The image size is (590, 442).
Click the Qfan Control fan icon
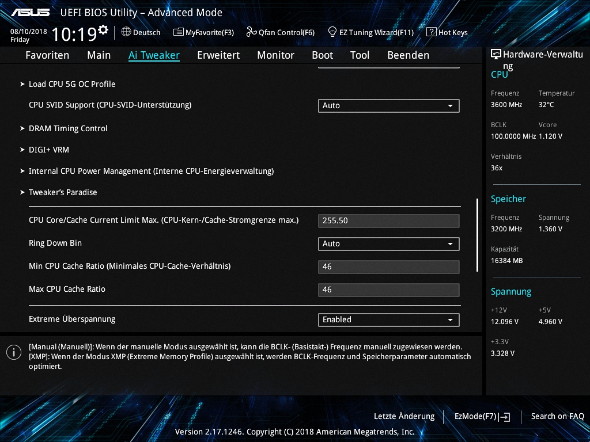tap(251, 32)
